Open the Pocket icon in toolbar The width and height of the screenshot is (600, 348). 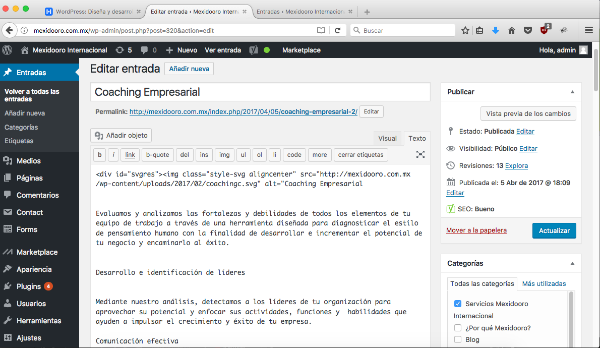click(x=528, y=30)
